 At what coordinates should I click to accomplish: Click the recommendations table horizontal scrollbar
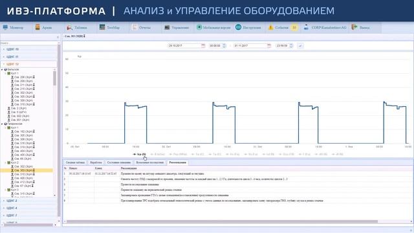tap(222, 221)
